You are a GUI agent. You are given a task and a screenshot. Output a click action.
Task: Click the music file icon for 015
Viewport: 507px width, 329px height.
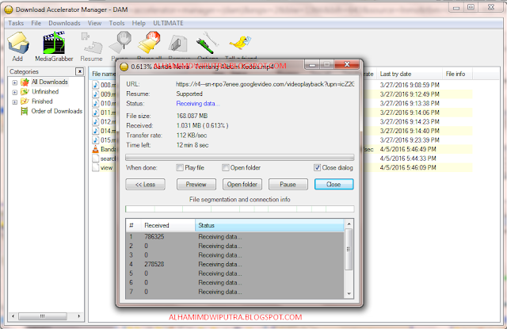(95, 140)
